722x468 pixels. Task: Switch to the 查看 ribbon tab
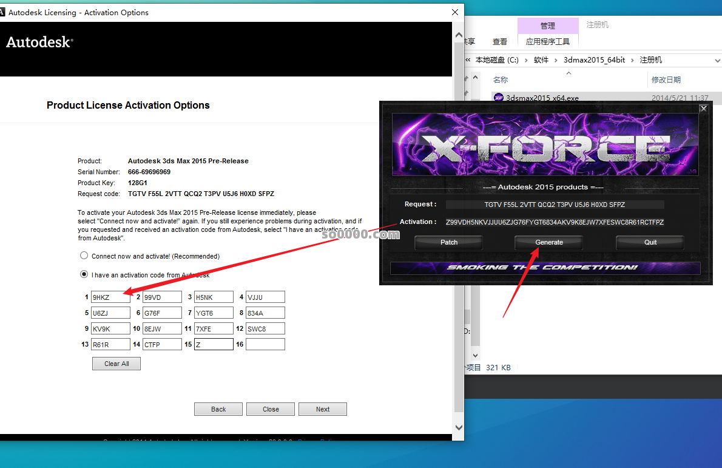click(x=500, y=41)
